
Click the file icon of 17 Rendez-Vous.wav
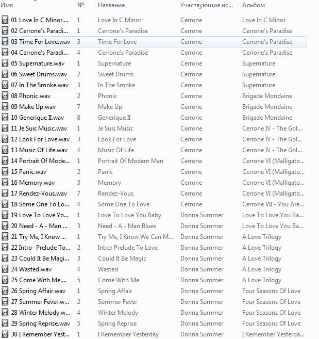click(x=5, y=193)
